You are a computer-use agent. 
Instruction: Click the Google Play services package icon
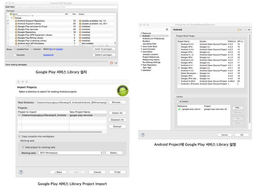(x=16, y=29)
